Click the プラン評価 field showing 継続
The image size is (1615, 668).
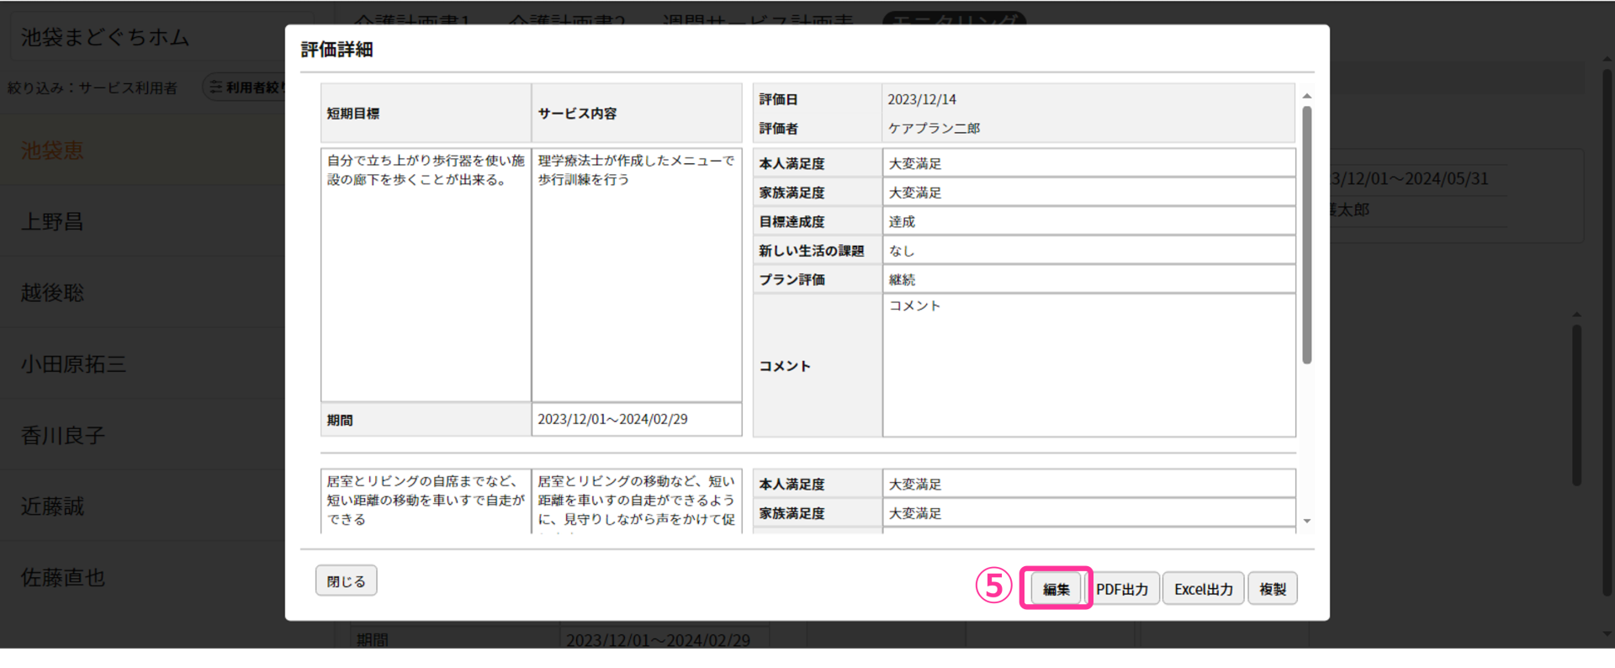[1088, 280]
